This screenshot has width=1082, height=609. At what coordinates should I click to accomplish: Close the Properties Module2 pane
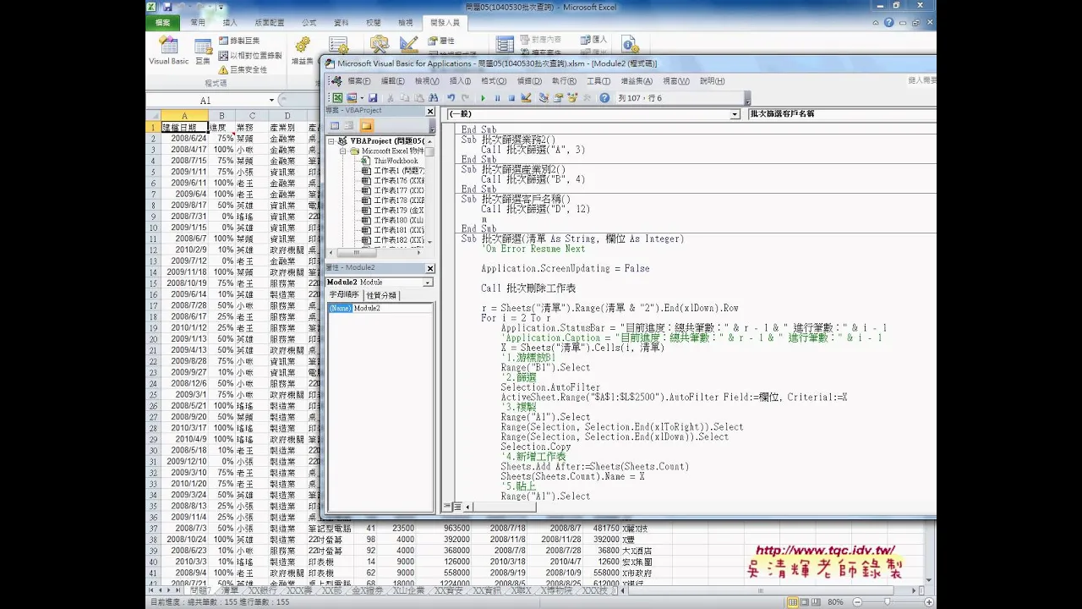tap(429, 268)
